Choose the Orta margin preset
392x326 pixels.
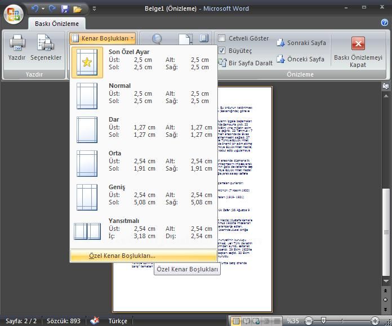point(144,163)
